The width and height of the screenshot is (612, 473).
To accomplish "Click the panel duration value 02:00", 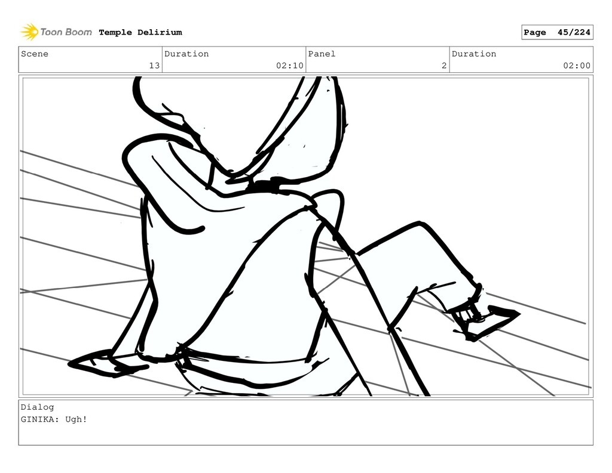I will coord(577,66).
